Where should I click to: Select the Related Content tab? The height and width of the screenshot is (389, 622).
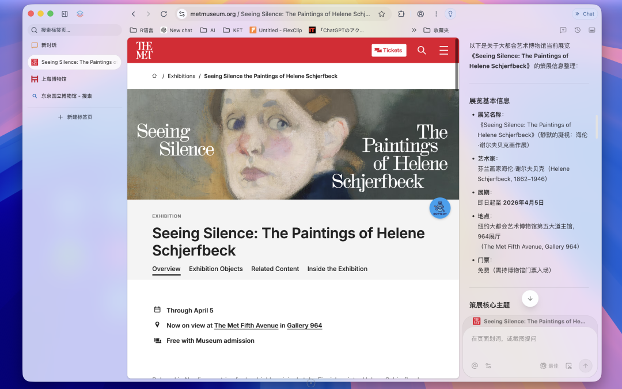pyautogui.click(x=275, y=269)
